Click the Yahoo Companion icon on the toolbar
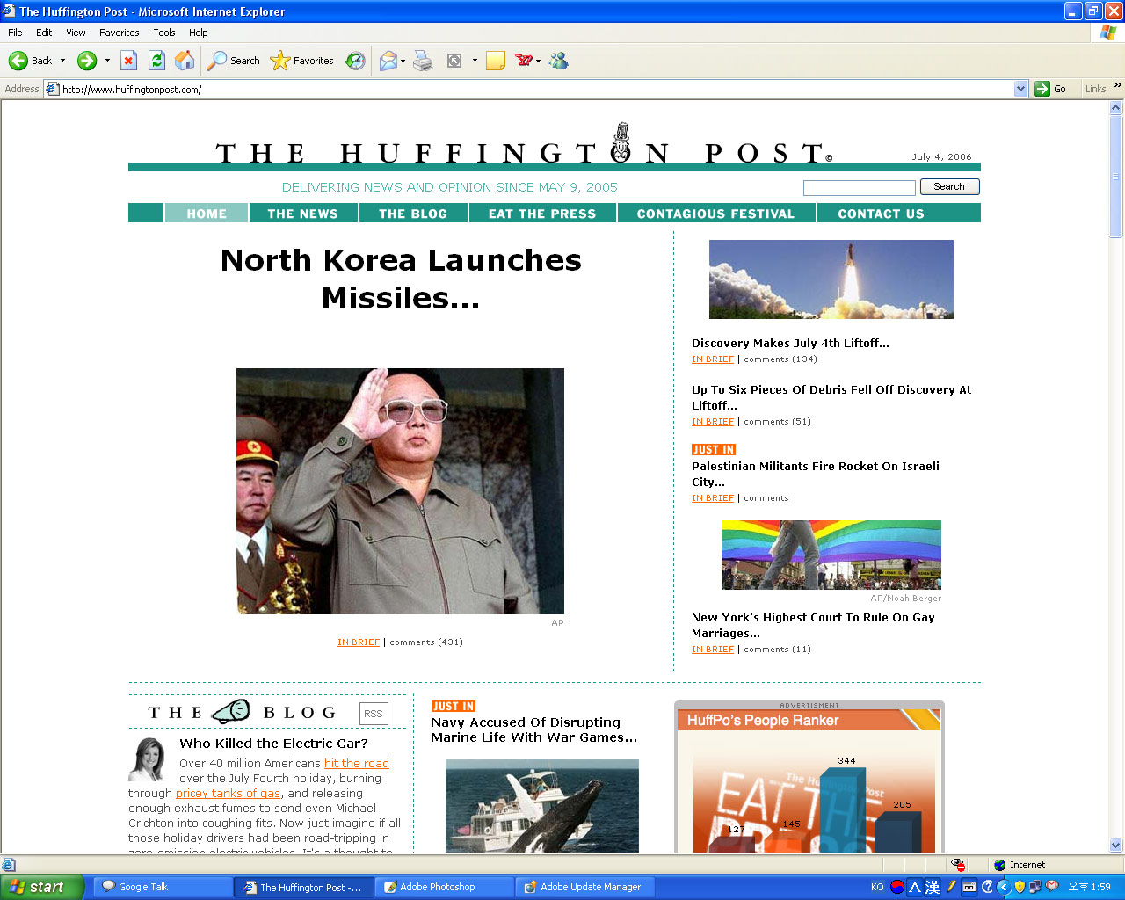Viewport: 1125px width, 900px height. 524,61
